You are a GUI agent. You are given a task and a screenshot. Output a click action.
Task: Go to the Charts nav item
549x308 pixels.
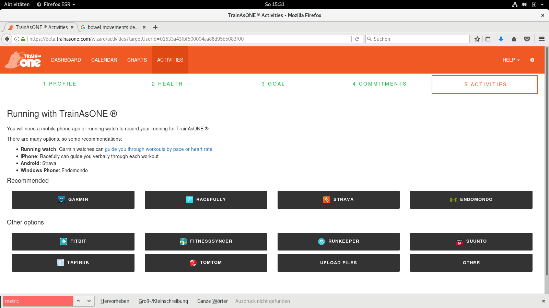(x=137, y=60)
